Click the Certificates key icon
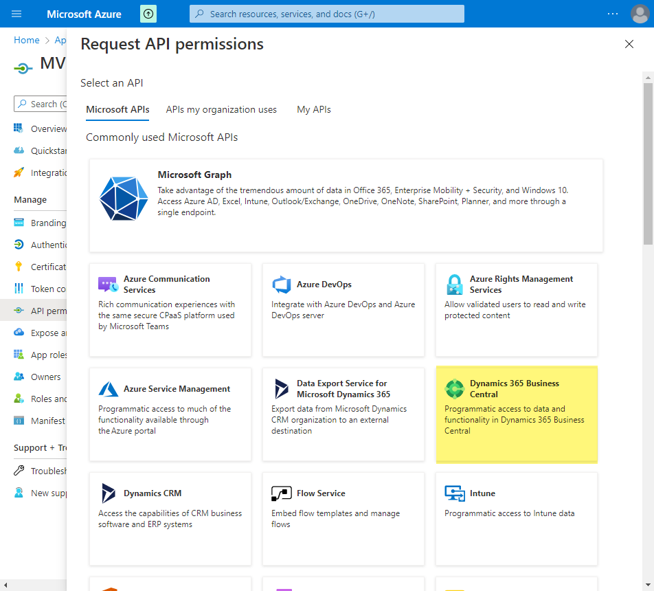This screenshot has height=591, width=654. 19,266
